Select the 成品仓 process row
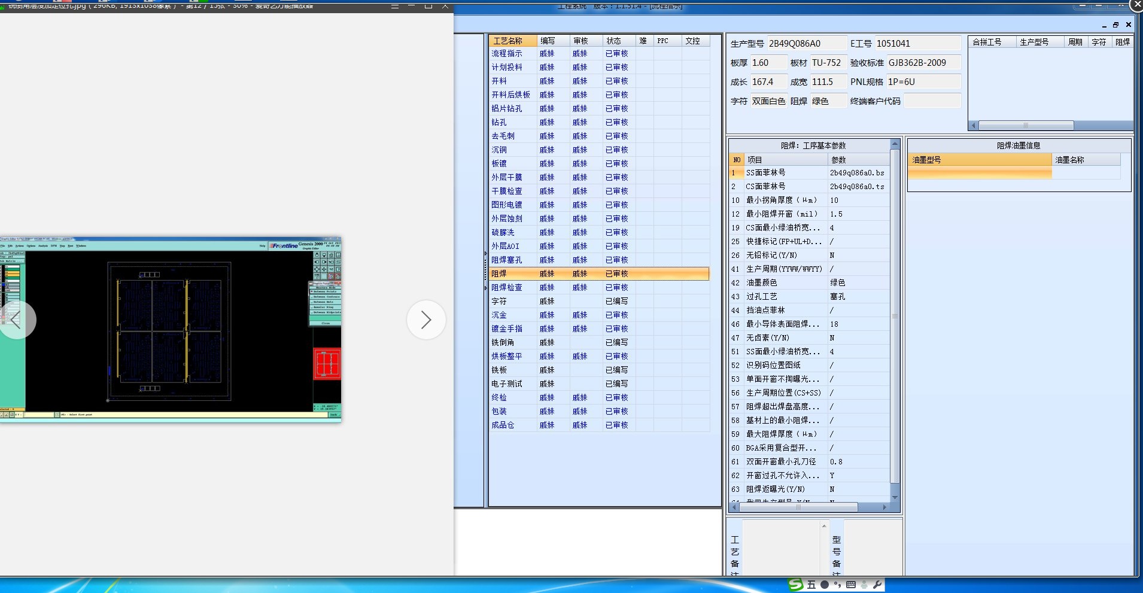 [x=599, y=425]
